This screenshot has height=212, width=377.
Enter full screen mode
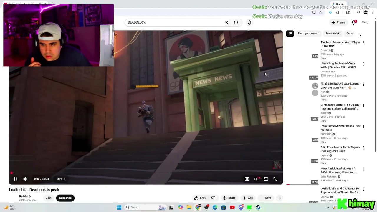pyautogui.click(x=275, y=179)
